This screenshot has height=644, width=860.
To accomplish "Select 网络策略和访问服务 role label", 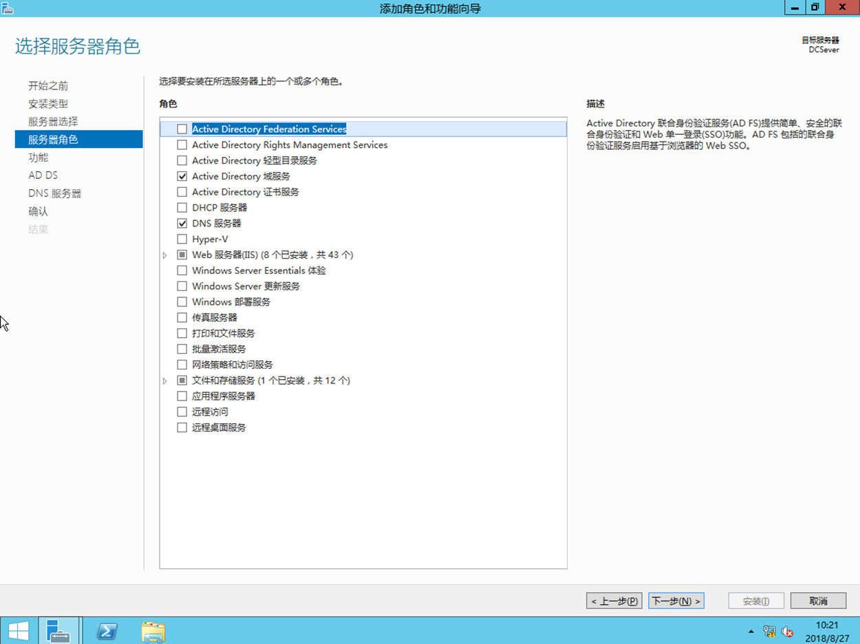I will coord(233,365).
